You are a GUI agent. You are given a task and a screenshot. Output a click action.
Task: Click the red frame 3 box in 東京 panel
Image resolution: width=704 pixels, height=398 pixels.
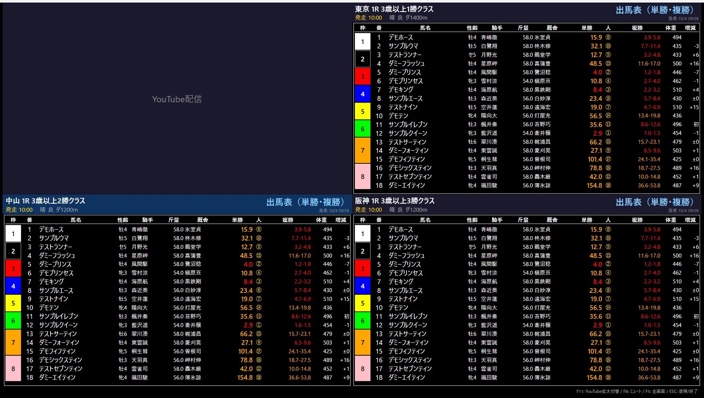pos(363,76)
